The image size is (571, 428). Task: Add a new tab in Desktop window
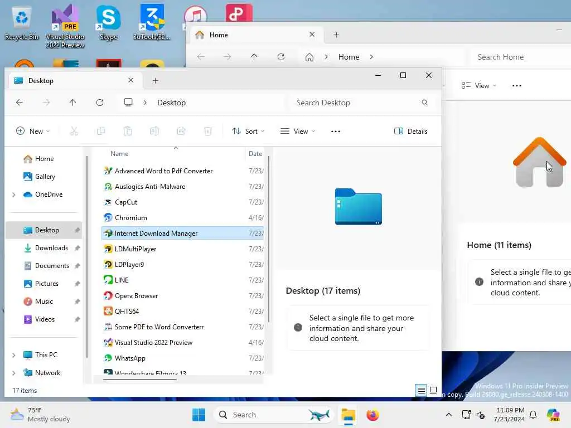click(x=155, y=81)
